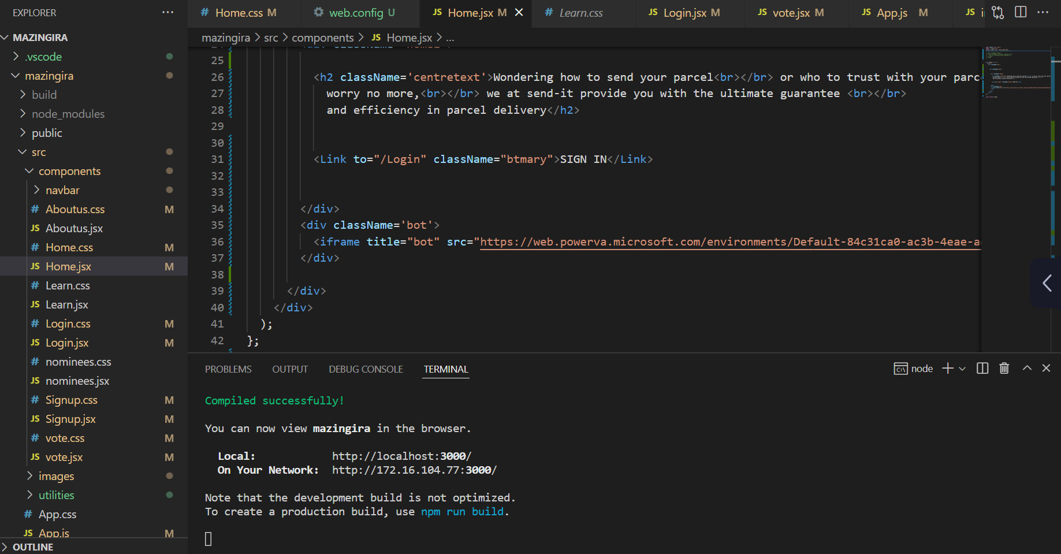
Task: Kill terminal with the trash icon
Action: click(x=1004, y=369)
